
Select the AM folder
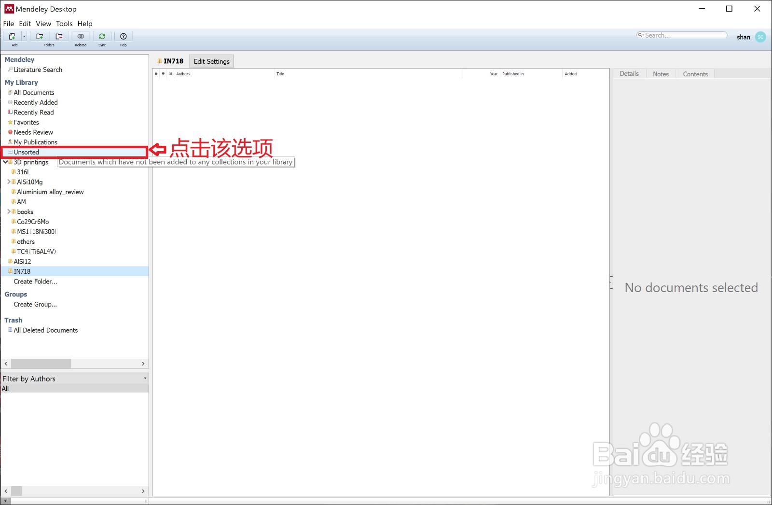pyautogui.click(x=21, y=202)
